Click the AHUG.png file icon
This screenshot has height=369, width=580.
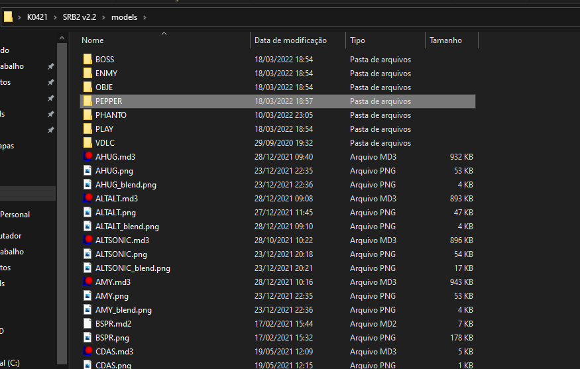[87, 170]
